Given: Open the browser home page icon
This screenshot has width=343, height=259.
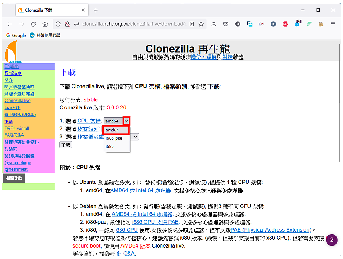Looking at the screenshot, I should [x=45, y=24].
